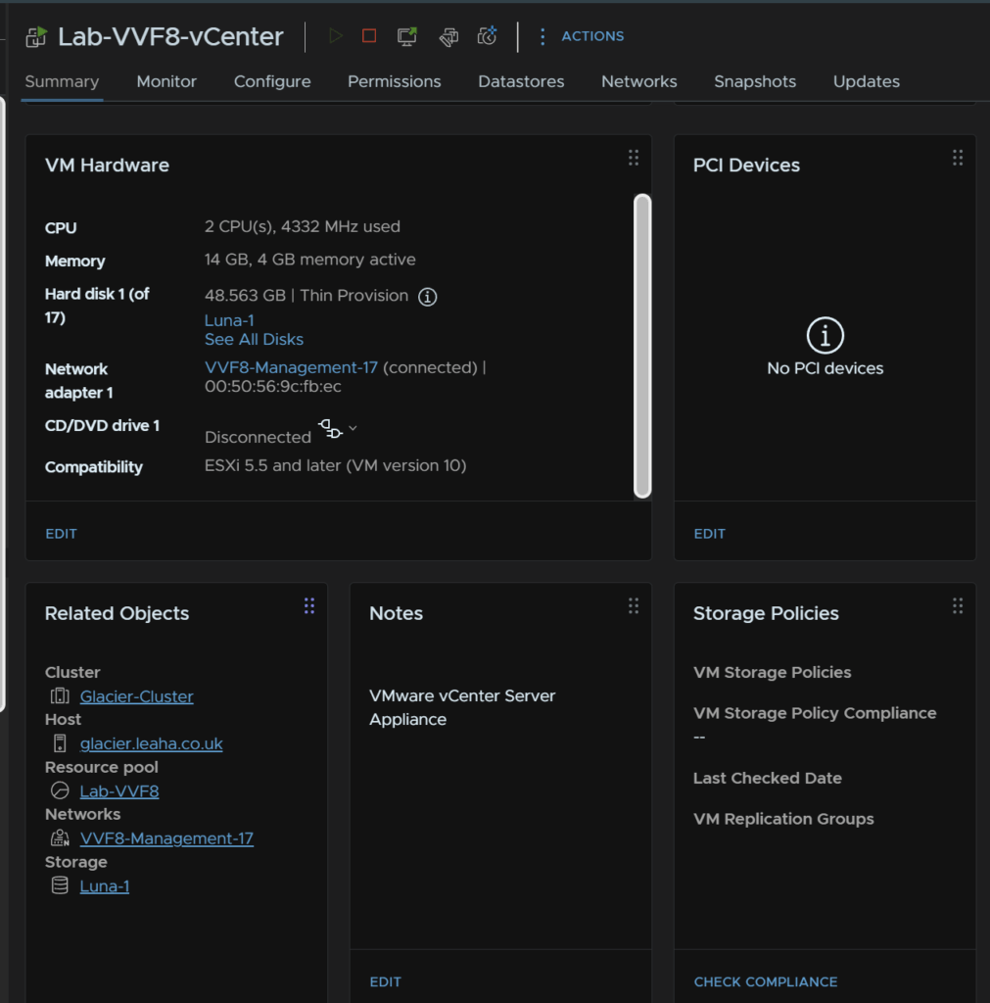Image resolution: width=990 pixels, height=1003 pixels.
Task: Click the red Power Off stop icon
Action: 369,36
